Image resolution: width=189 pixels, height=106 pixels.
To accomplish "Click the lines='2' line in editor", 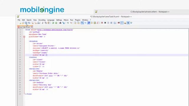I will pos(38,67).
